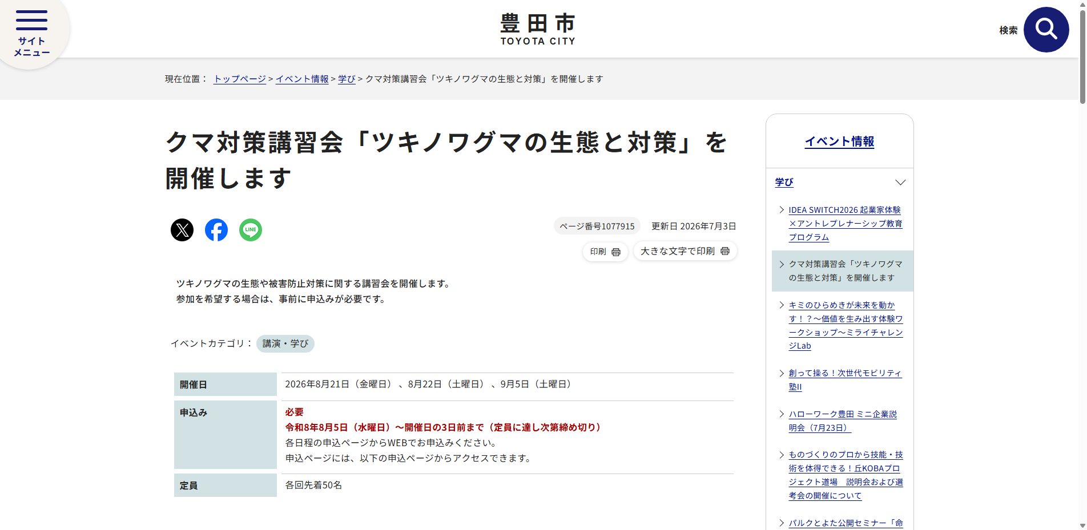The width and height of the screenshot is (1087, 530).
Task: Open ものづくりのプロから技能 丘KOBAプロジェクト link
Action: tap(846, 475)
